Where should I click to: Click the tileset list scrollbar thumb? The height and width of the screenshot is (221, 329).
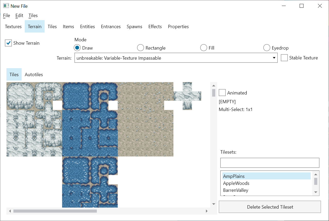click(316, 181)
